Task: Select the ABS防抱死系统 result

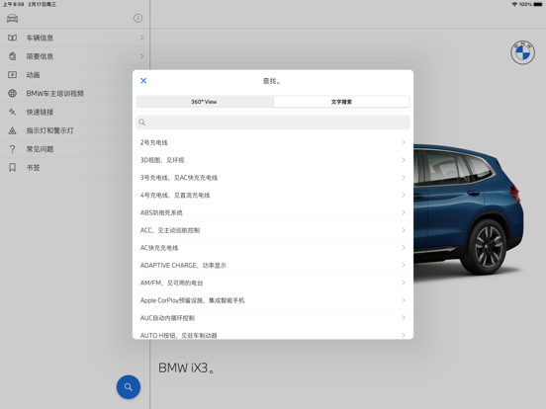Action: pos(273,212)
